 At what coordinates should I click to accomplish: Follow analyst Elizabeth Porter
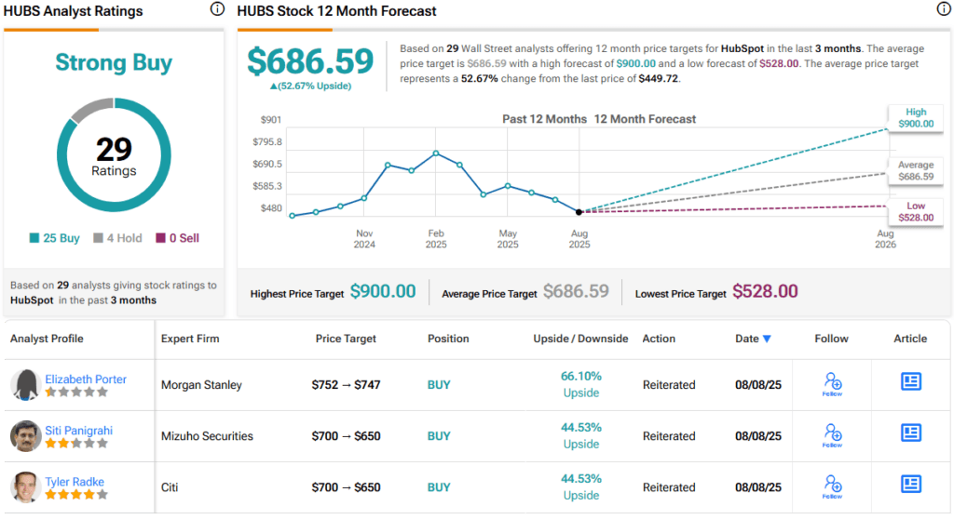pos(832,385)
